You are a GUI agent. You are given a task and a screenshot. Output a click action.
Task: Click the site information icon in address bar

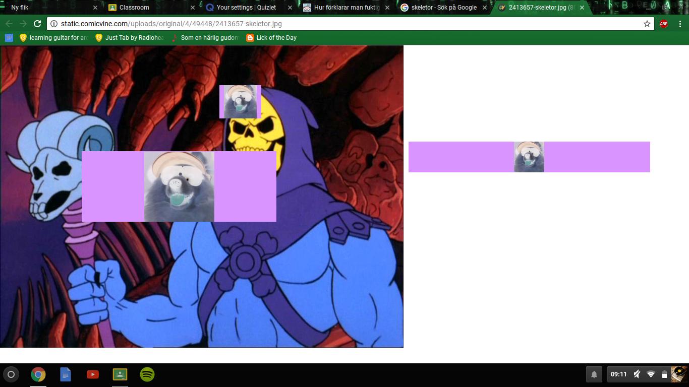[54, 24]
